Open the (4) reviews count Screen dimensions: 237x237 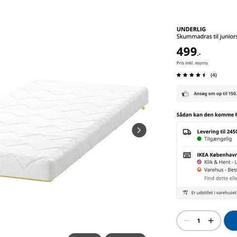214,75
